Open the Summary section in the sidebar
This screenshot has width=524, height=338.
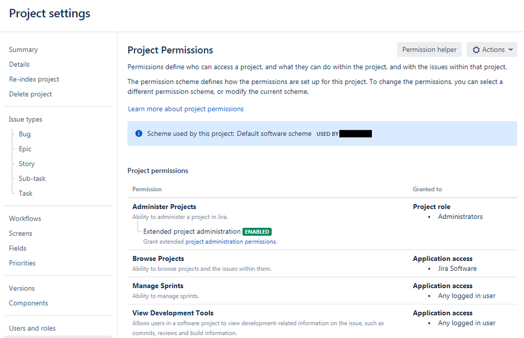click(23, 49)
